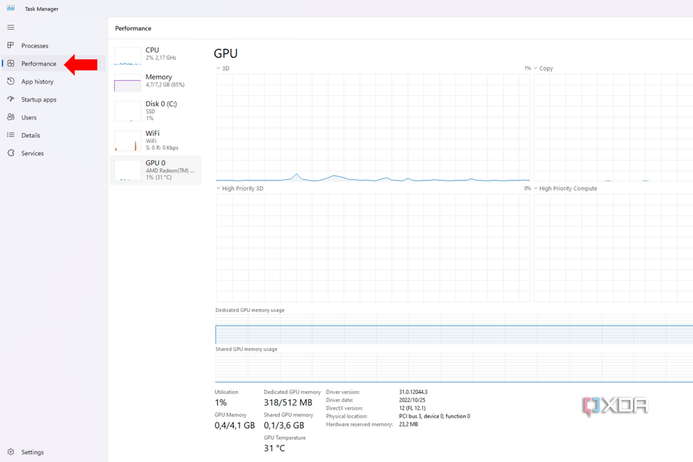Click the Startup apps gauge icon
Screen dimensions: 693x462
pyautogui.click(x=11, y=99)
